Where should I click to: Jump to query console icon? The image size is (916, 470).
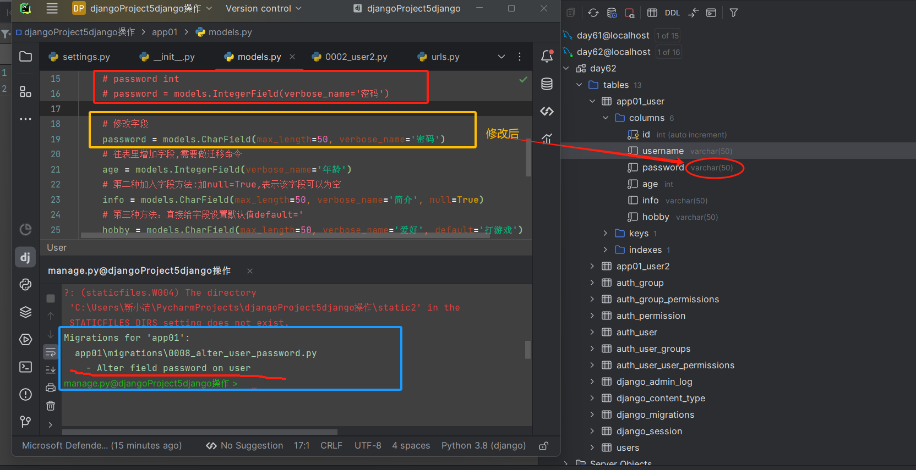click(711, 13)
